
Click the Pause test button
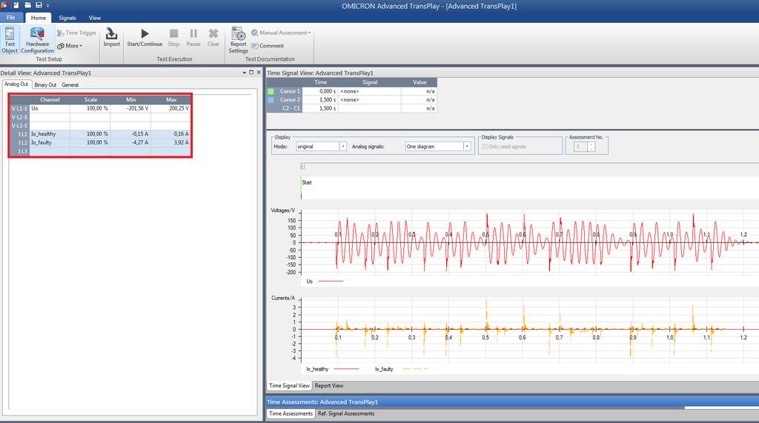(193, 37)
